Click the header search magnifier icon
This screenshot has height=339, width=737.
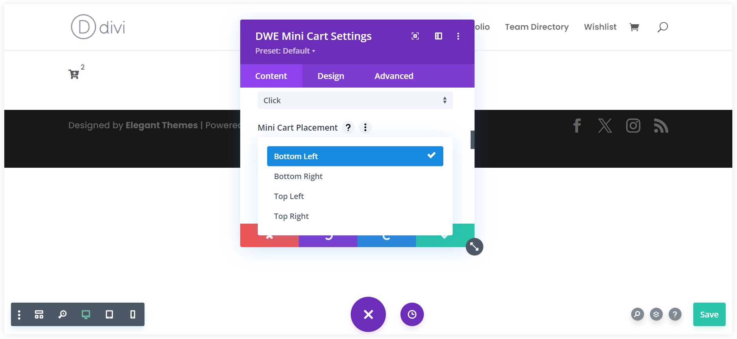coord(663,27)
